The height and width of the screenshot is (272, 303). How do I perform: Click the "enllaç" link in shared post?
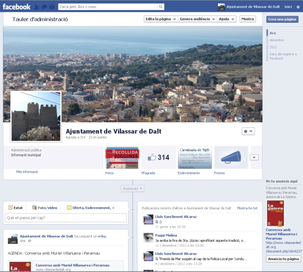(x=102, y=236)
